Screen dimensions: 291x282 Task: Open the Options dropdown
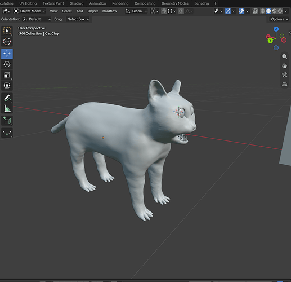[279, 19]
